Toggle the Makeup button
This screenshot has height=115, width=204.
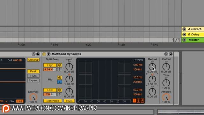pos(33,60)
